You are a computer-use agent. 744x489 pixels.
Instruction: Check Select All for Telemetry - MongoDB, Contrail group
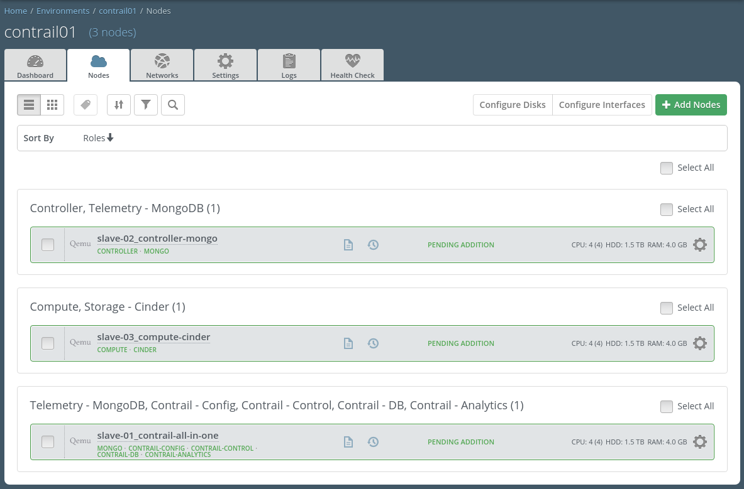[x=666, y=407]
